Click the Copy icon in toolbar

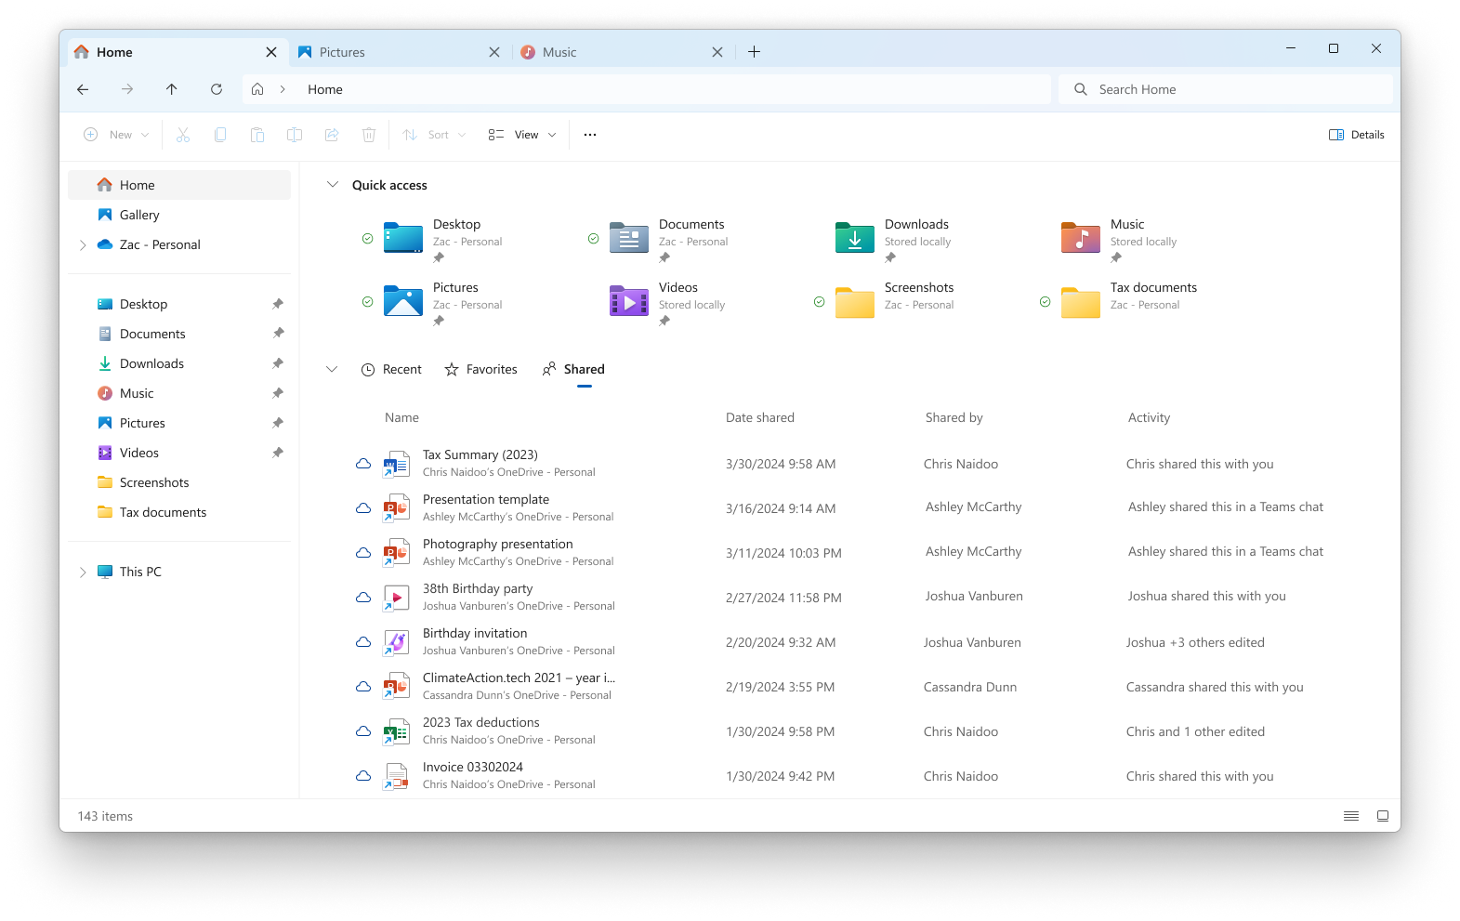click(220, 135)
